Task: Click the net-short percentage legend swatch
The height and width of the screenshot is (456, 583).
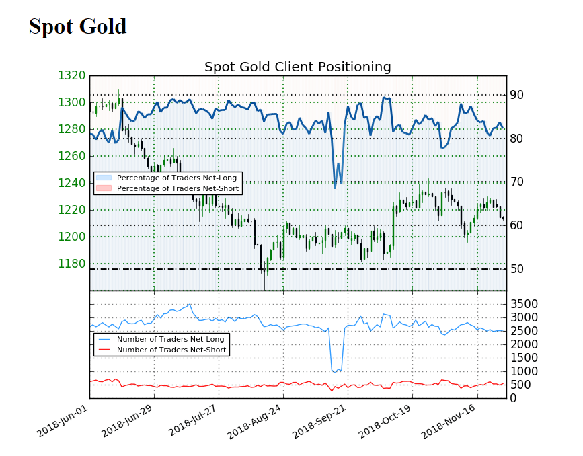Action: (x=104, y=188)
